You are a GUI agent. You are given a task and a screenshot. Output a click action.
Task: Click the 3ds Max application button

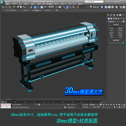(2, 2)
